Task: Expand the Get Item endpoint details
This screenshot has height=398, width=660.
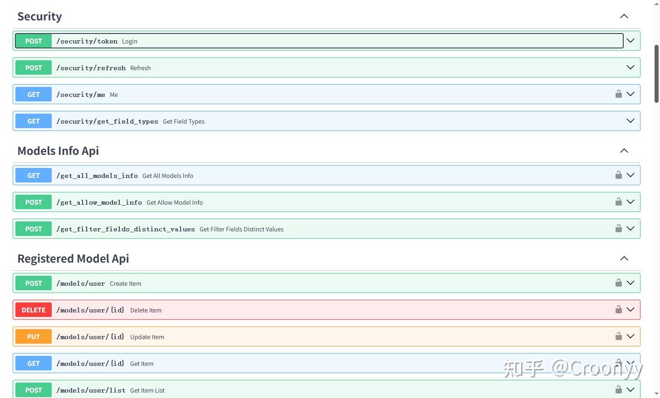Action: coord(631,363)
